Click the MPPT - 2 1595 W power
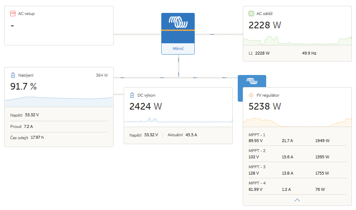The image size is (356, 210). tap(322, 157)
